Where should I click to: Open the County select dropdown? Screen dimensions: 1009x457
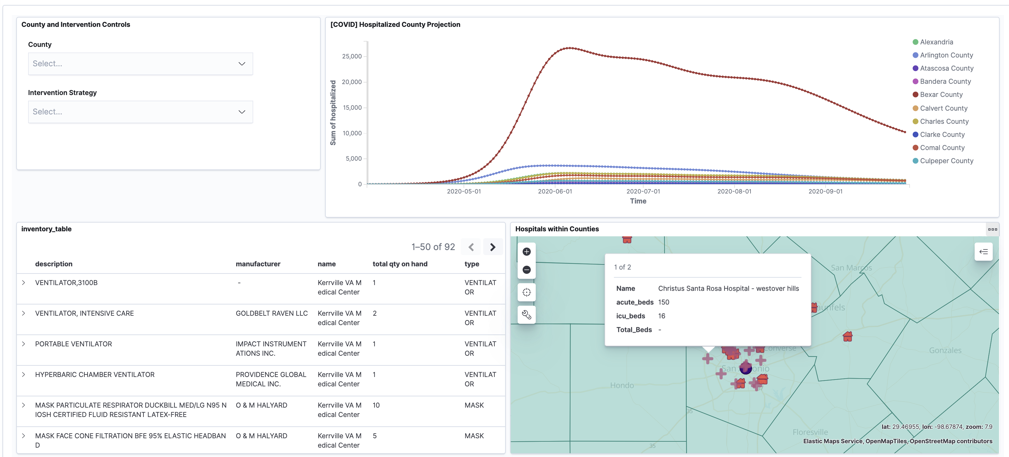click(140, 64)
